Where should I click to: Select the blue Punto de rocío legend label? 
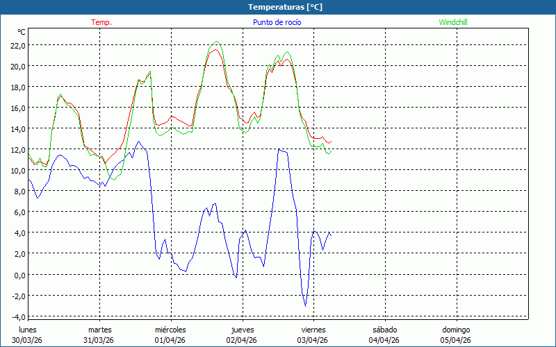pos(277,22)
